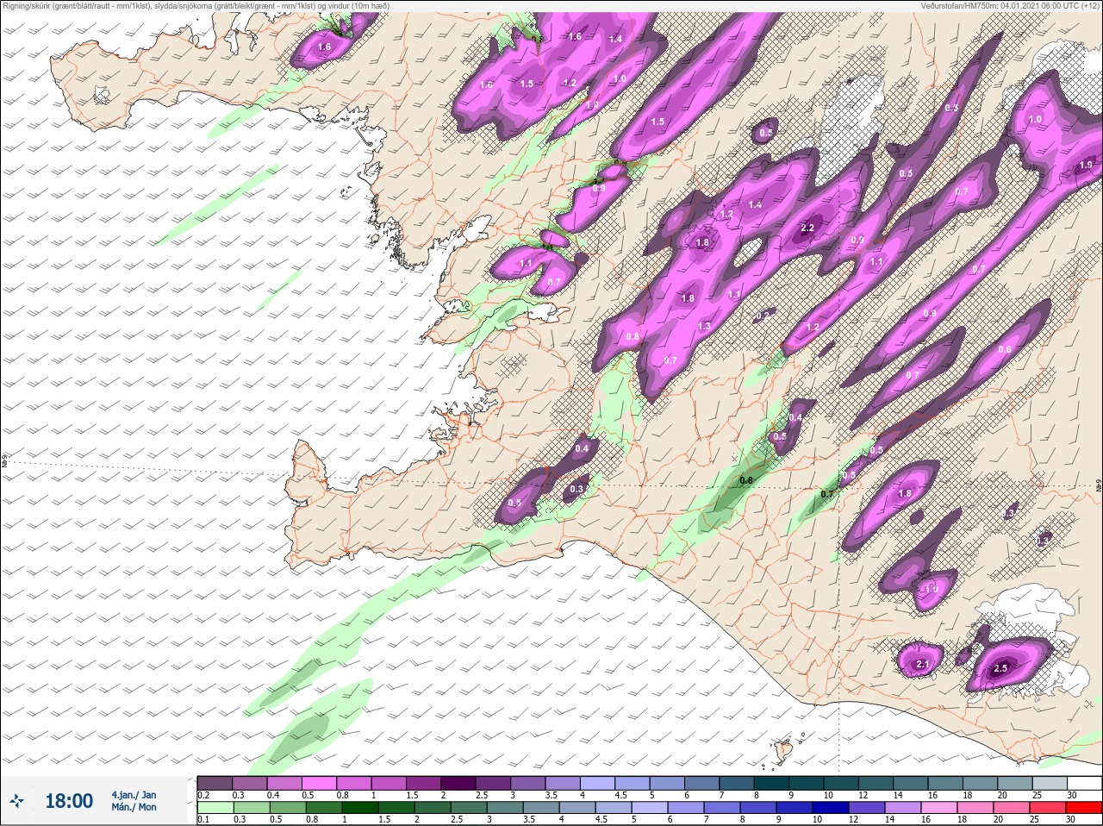The height and width of the screenshot is (826, 1103).
Task: Pick the pale green 0.1 swatch in lower rain legend
Action: click(215, 808)
